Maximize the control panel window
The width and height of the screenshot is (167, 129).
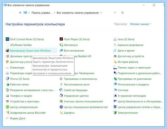point(154,5)
